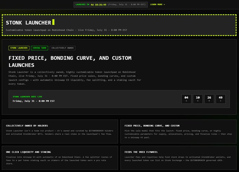Click the date in parentheses in the top banner
Viewport: 239px width, 172px height.
[x=127, y=5]
